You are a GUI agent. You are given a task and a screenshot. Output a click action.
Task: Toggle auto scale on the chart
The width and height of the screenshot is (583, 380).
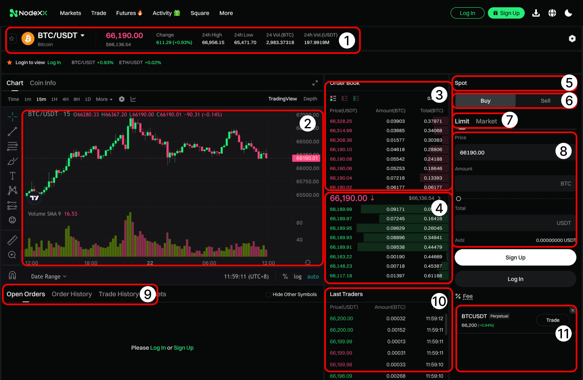click(313, 276)
